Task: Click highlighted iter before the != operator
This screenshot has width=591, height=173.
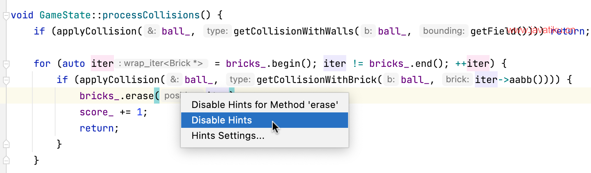Action: (x=335, y=64)
